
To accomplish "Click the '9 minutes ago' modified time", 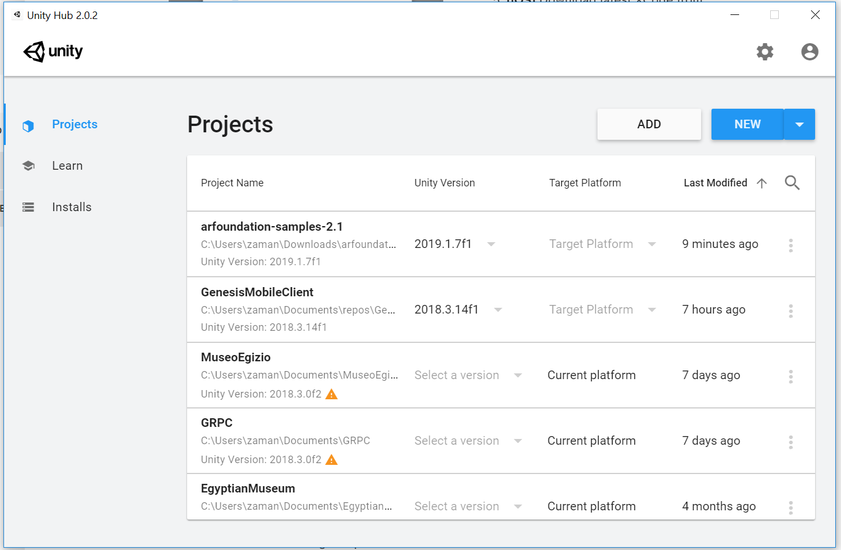I will (720, 244).
